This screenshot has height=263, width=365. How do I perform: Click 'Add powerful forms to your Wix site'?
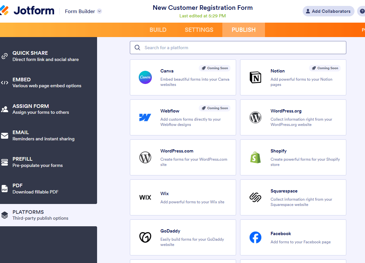(x=192, y=202)
